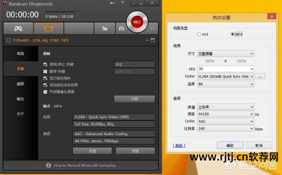Click the F12 record hotkey field
This screenshot has width=282, height=175.
(x=134, y=64)
